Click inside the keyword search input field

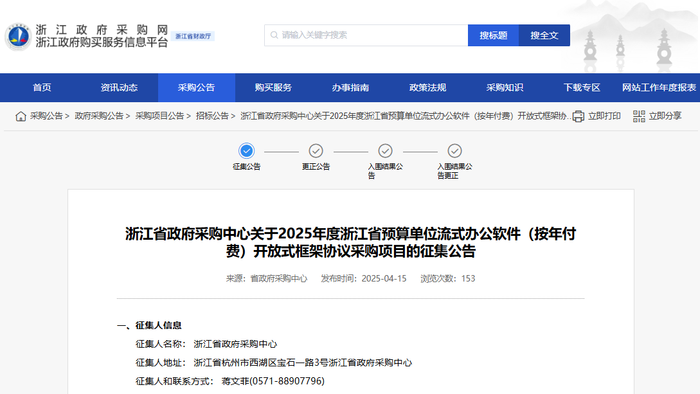point(366,35)
